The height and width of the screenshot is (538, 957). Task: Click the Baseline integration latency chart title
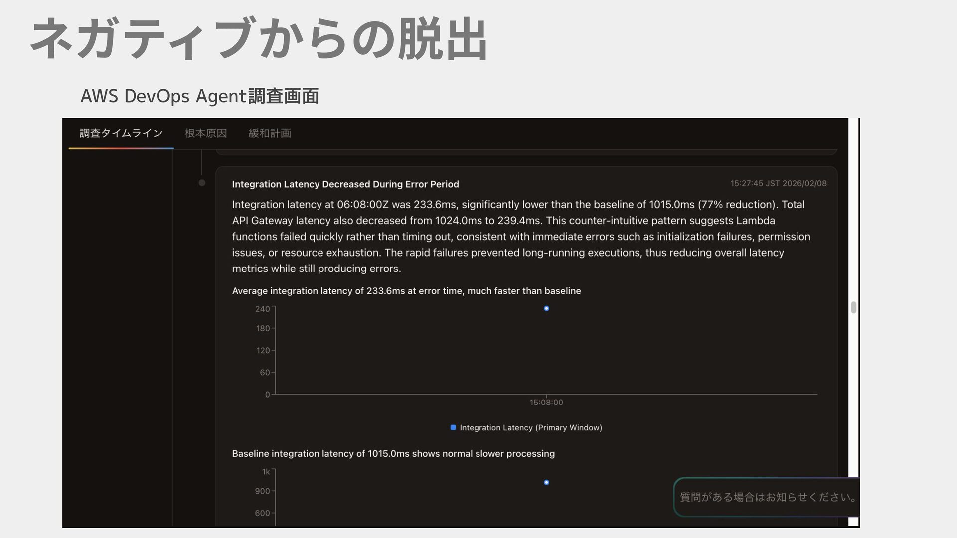[393, 454]
